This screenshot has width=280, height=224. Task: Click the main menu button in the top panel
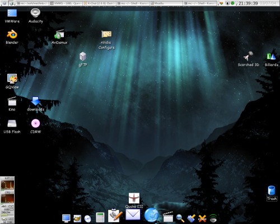click(4, 3)
